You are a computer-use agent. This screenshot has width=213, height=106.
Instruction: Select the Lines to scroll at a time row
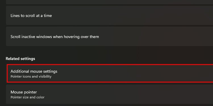(x=110, y=16)
